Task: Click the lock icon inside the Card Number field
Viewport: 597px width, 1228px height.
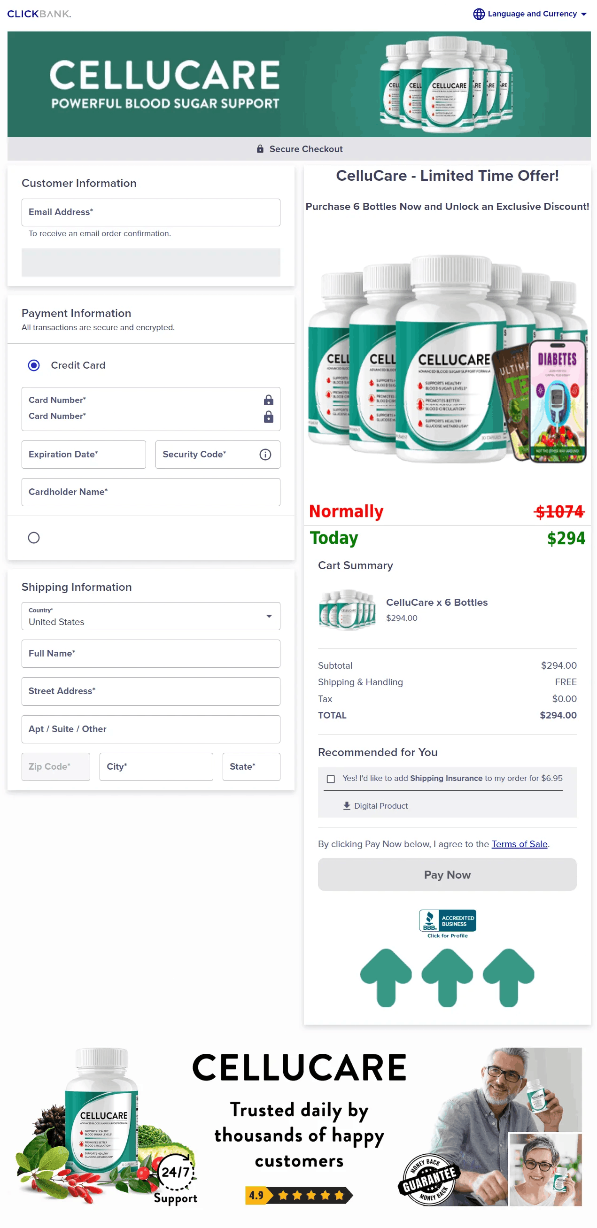Action: (x=268, y=400)
